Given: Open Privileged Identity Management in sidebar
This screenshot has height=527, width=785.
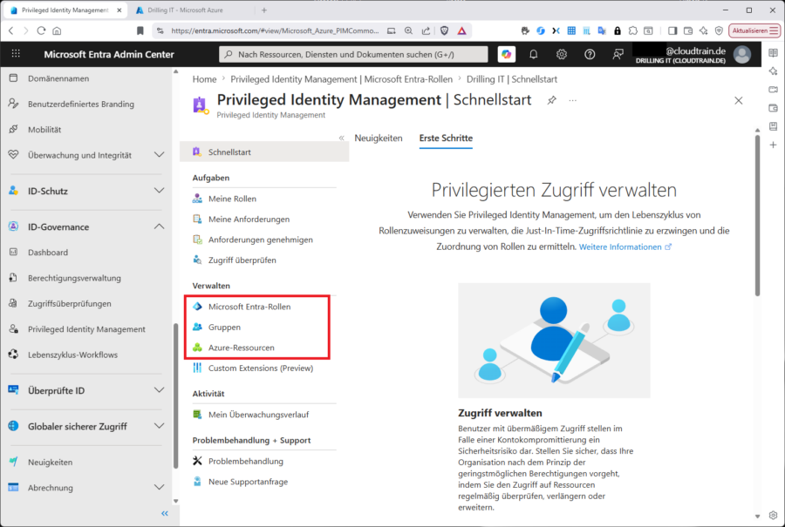Looking at the screenshot, I should 86,329.
